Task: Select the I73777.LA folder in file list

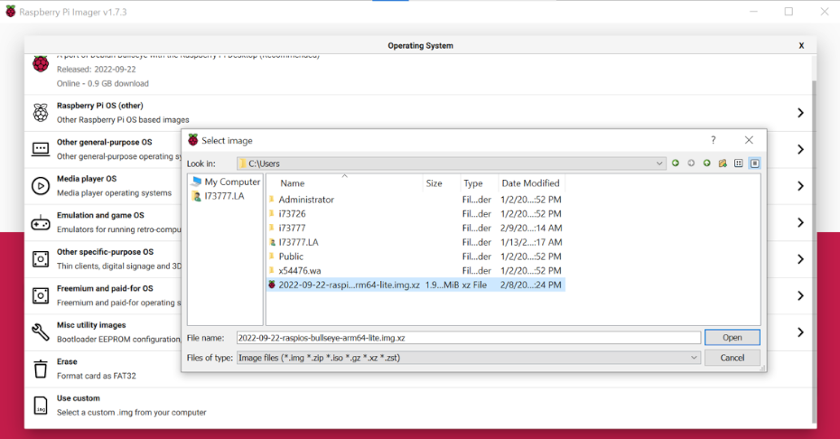Action: tap(415, 242)
